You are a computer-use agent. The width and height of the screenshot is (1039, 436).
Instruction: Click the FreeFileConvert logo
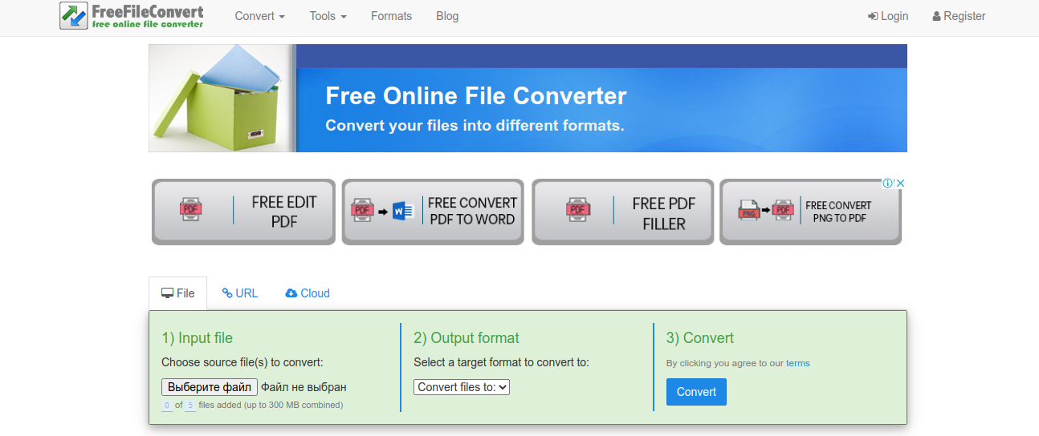pyautogui.click(x=132, y=16)
